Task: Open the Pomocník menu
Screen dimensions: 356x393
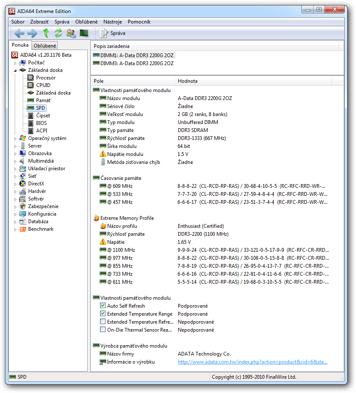Action: pos(139,22)
